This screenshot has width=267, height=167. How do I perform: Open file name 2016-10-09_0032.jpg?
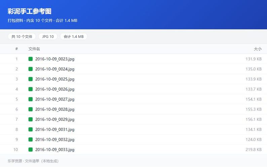[x=55, y=140]
